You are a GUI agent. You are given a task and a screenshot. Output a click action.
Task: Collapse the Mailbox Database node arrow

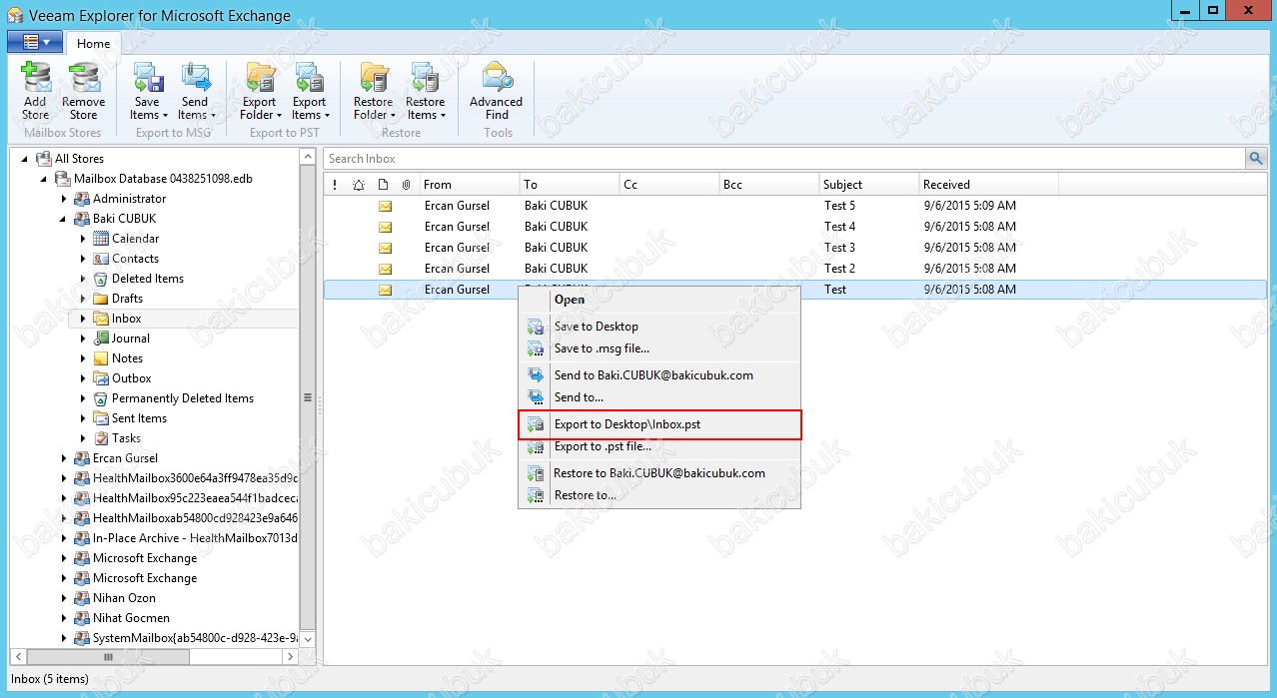click(44, 179)
